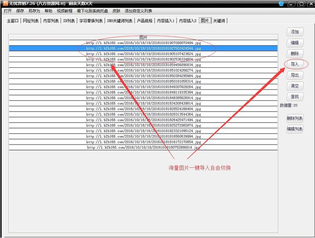The image size is (315, 238).
Task: Open the SEO关键词列表 tab
Action: click(x=120, y=21)
